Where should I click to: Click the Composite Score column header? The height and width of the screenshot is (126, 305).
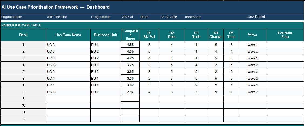coord(130,35)
